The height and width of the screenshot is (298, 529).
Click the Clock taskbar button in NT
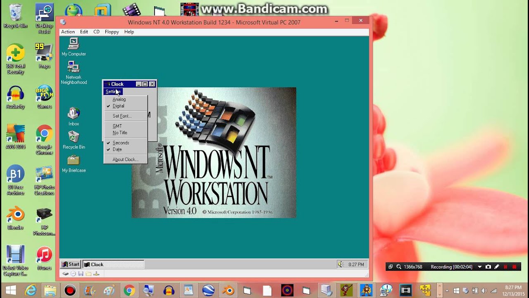[x=113, y=264]
